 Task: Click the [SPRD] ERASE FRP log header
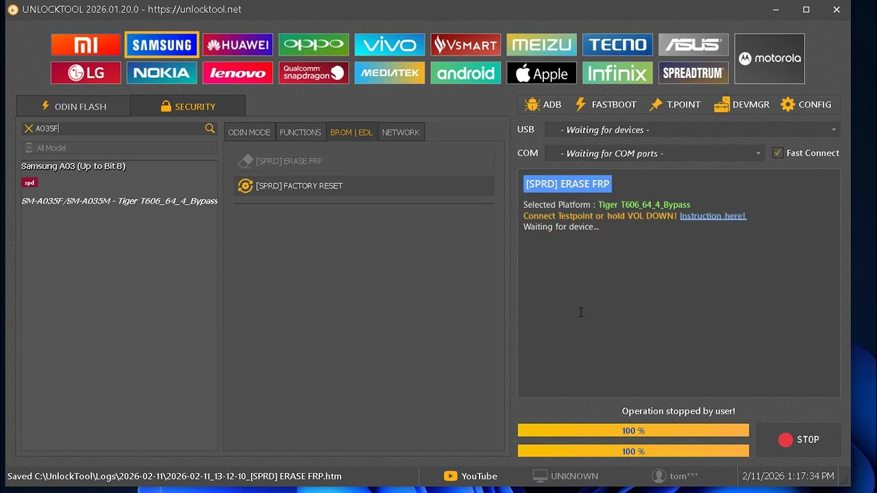(x=567, y=184)
